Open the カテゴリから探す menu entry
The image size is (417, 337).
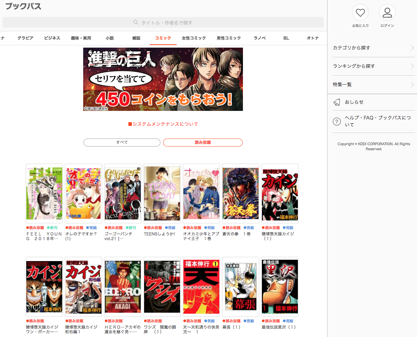[x=374, y=48]
